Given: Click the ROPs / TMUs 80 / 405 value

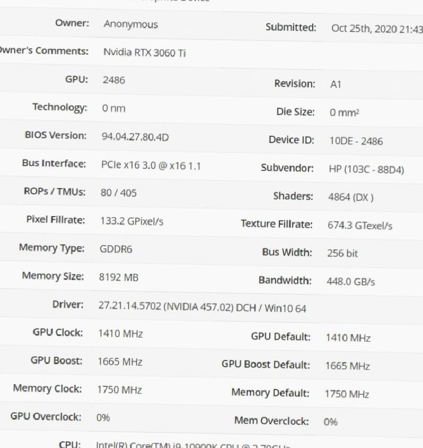Looking at the screenshot, I should pyautogui.click(x=118, y=193).
